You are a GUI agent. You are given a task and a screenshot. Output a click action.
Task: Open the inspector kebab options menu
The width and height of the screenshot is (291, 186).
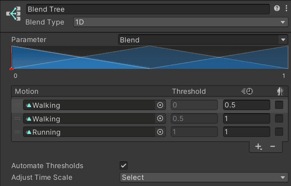[286, 9]
